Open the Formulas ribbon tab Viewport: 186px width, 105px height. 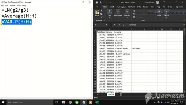(x=131, y=7)
